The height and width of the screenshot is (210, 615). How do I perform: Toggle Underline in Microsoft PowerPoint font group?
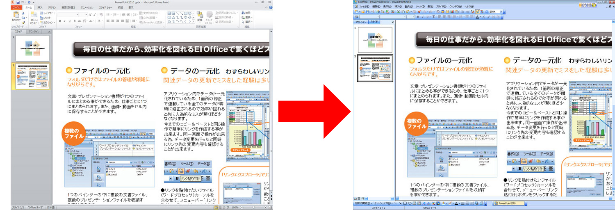coord(69,21)
